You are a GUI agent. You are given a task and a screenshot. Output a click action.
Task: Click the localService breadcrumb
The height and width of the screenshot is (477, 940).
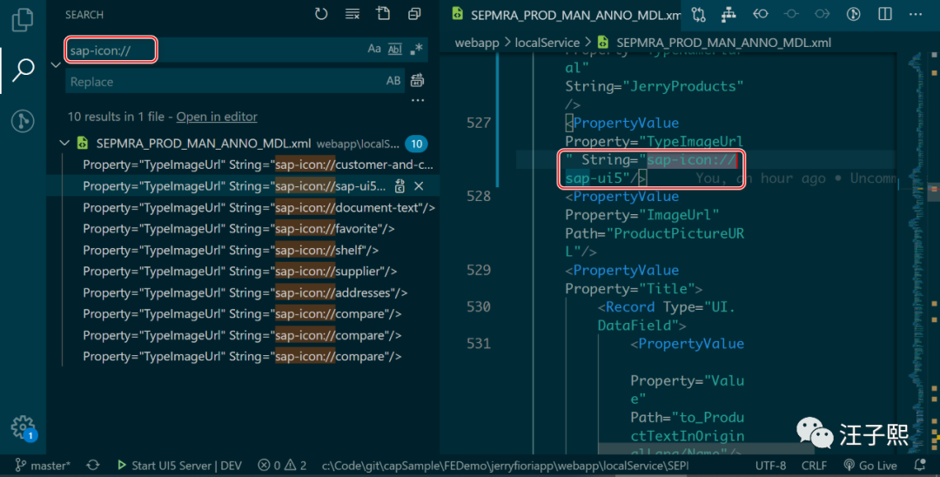point(547,43)
